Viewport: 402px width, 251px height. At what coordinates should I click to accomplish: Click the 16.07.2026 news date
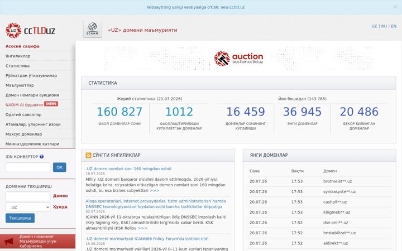(95, 173)
